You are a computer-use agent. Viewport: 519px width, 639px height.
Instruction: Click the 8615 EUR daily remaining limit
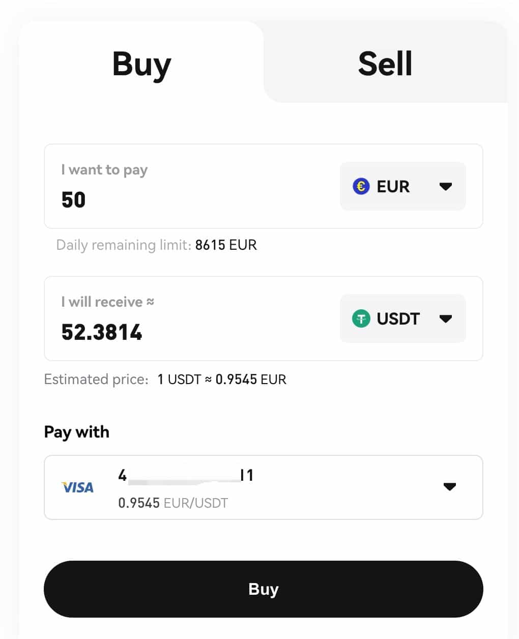pos(226,245)
